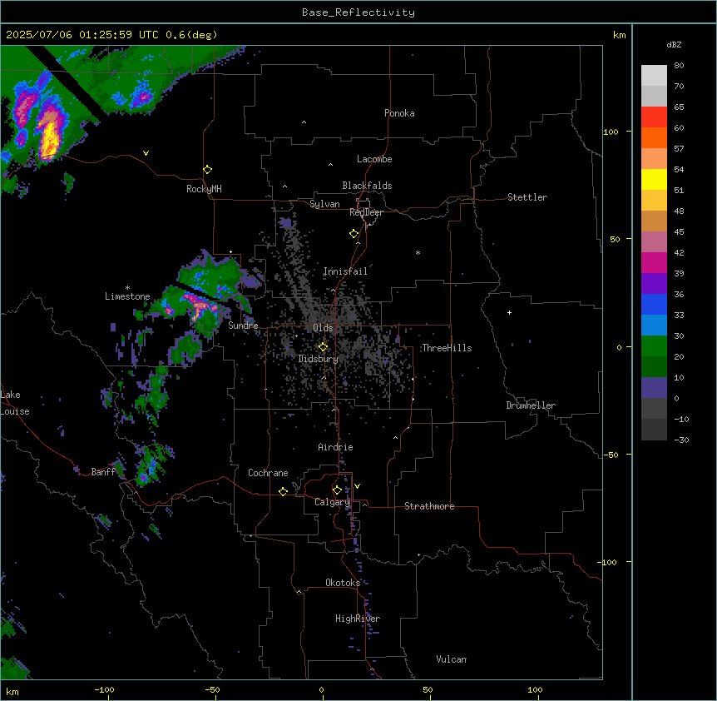The image size is (717, 701).
Task: Select the yellow diamond marker below Cochrane label
Action: tap(283, 491)
